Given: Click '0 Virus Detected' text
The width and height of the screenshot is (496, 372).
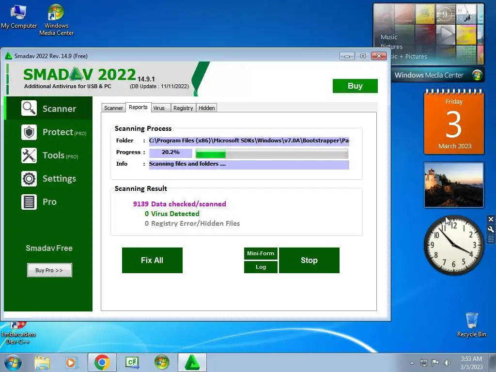Looking at the screenshot, I should [x=172, y=214].
